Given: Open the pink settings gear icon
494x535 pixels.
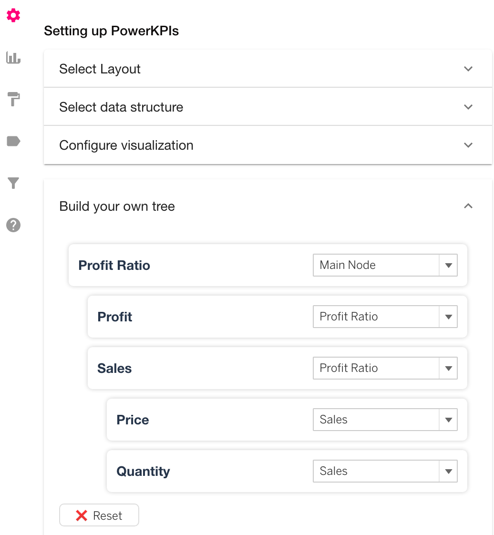Looking at the screenshot, I should (x=13, y=16).
